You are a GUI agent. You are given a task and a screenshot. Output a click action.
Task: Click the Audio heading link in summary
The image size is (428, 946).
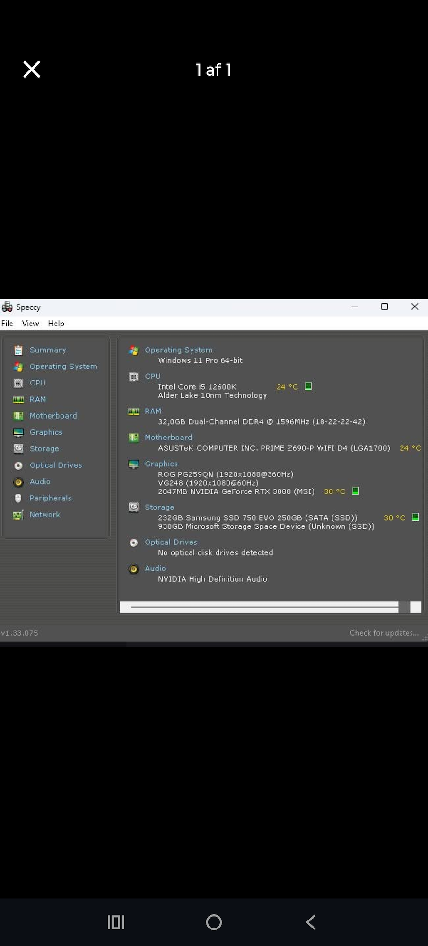click(x=155, y=569)
